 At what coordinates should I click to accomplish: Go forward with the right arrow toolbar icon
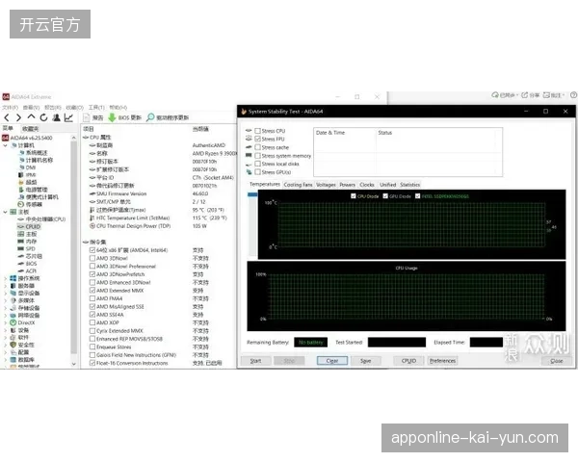point(18,117)
